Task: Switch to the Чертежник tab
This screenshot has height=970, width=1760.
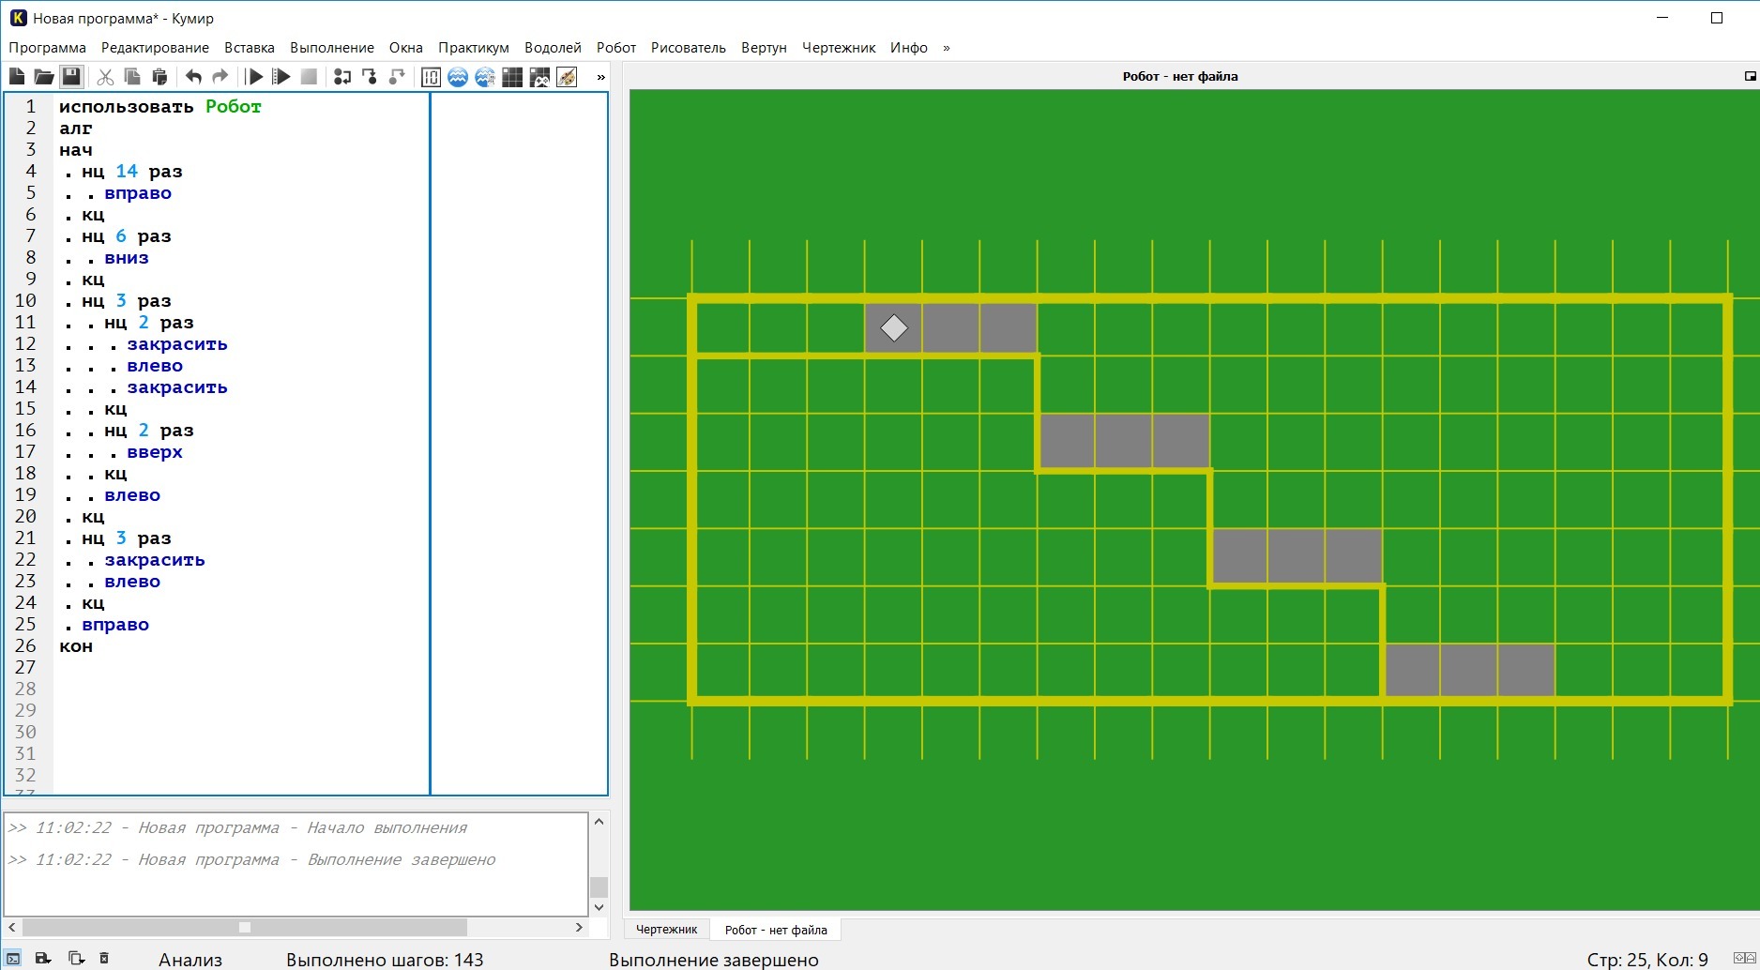Action: pyautogui.click(x=667, y=930)
